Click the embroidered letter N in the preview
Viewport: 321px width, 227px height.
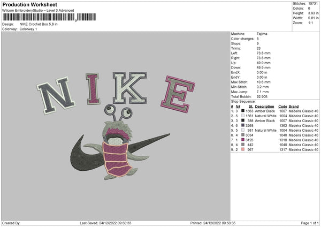click(56, 95)
